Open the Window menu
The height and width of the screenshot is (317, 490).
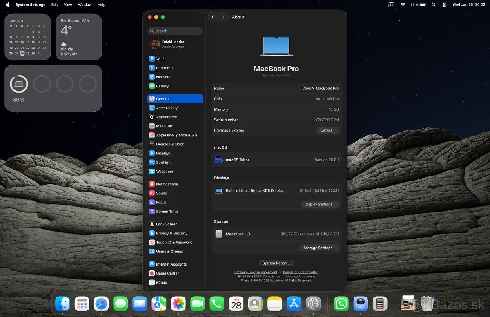[85, 4]
